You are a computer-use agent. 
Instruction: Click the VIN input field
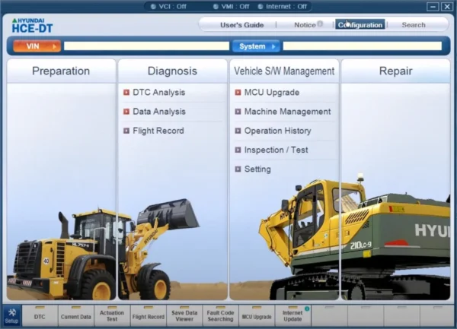pyautogui.click(x=146, y=46)
